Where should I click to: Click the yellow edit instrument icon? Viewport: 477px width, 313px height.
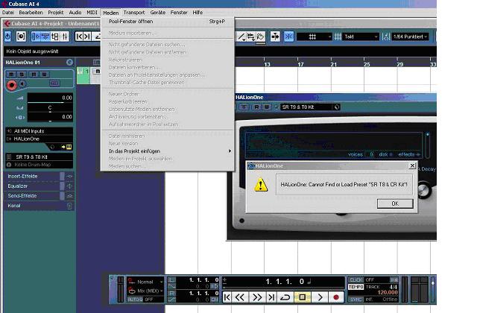69,147
